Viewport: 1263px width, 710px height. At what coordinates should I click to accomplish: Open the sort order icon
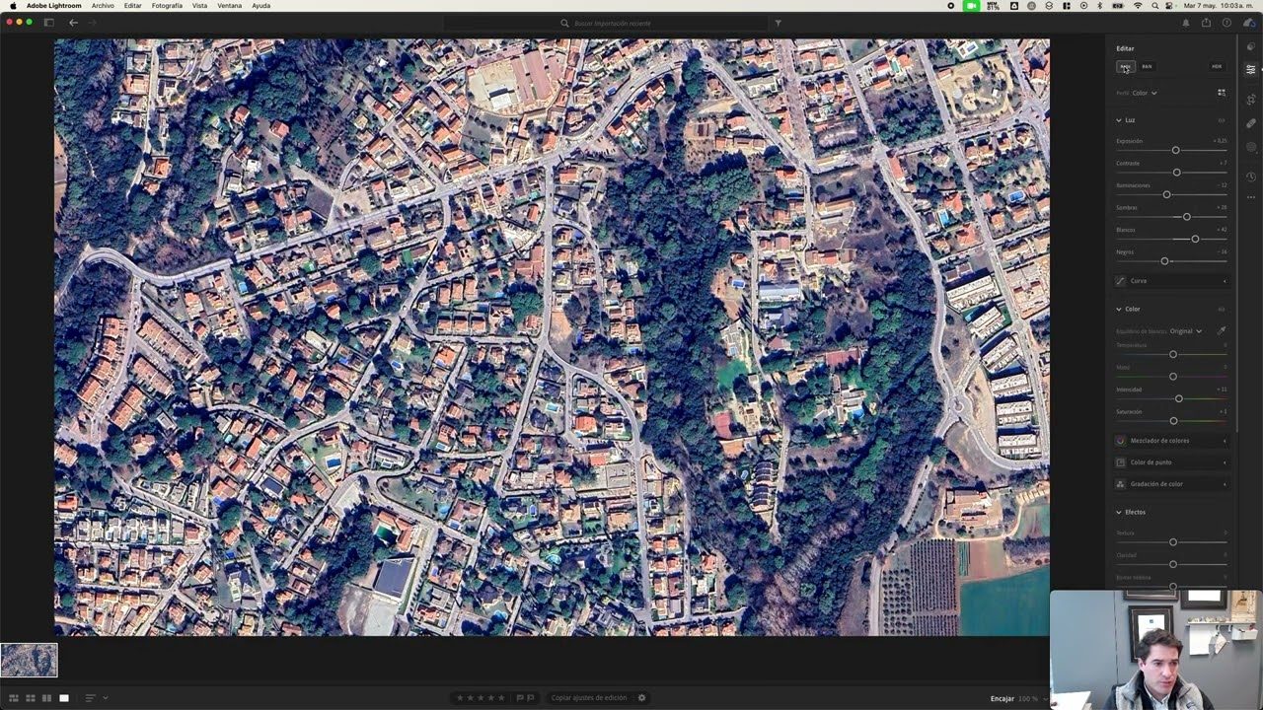[x=90, y=698]
